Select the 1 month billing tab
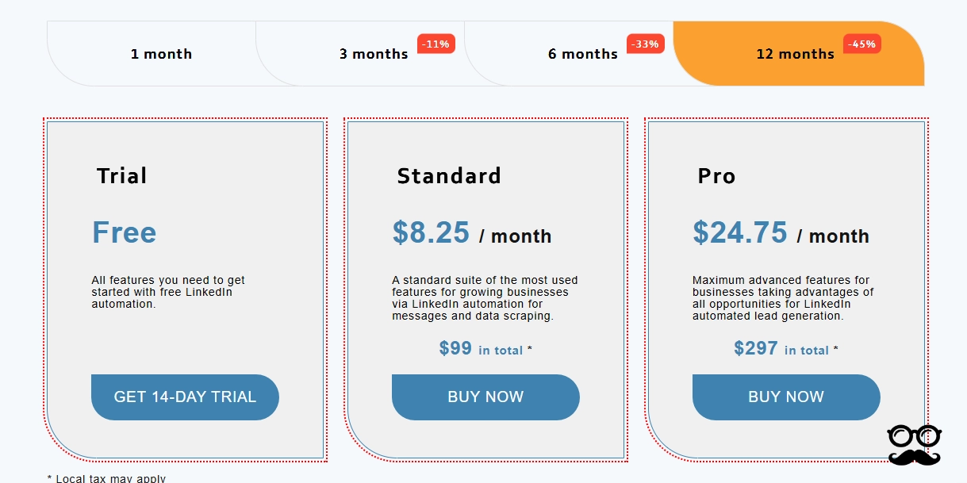The height and width of the screenshot is (483, 967). click(x=161, y=54)
